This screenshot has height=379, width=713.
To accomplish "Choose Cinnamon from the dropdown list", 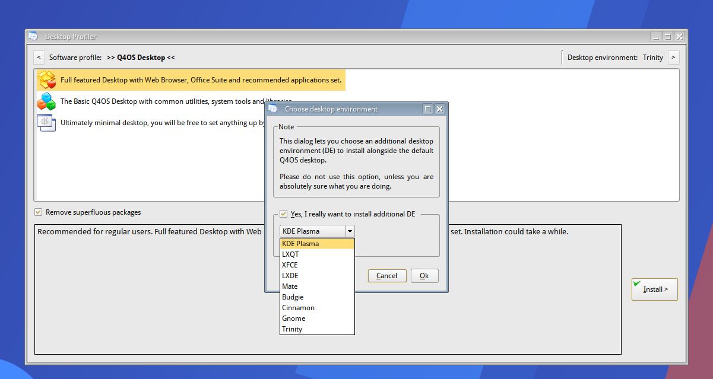I will (x=317, y=308).
